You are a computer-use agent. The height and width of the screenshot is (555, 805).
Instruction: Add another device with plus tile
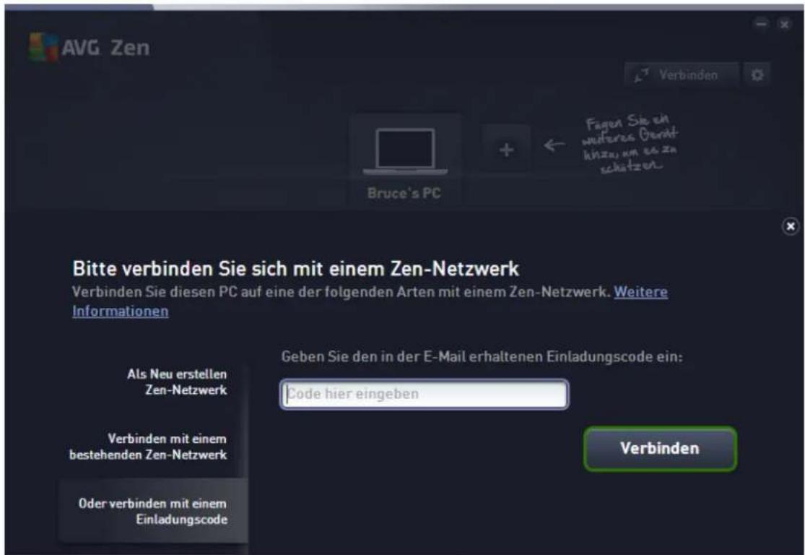pos(506,149)
